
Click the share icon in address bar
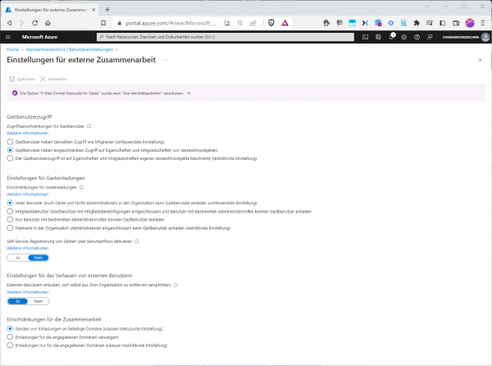coord(253,23)
